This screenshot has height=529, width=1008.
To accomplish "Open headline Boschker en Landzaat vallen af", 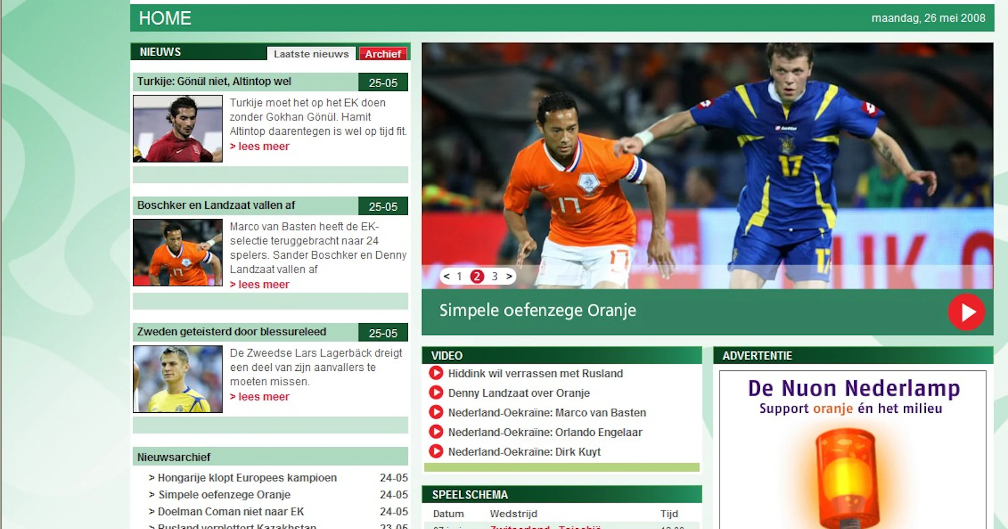I will [x=216, y=205].
